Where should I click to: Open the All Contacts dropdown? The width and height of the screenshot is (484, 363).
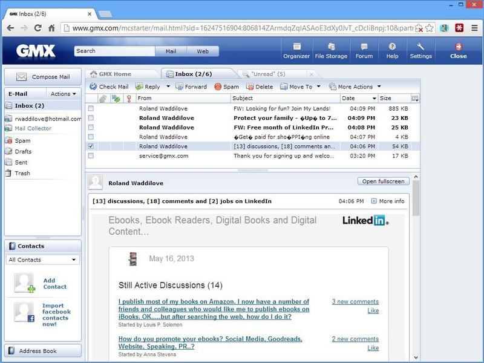coord(42,260)
